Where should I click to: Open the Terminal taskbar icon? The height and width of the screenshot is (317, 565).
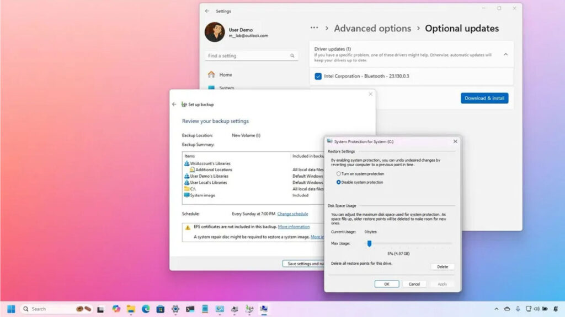190,309
